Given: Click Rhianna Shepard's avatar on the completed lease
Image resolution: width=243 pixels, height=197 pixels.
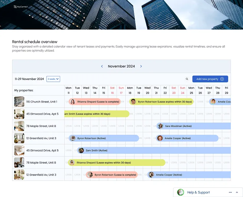Looking at the screenshot, I should 73,102.
